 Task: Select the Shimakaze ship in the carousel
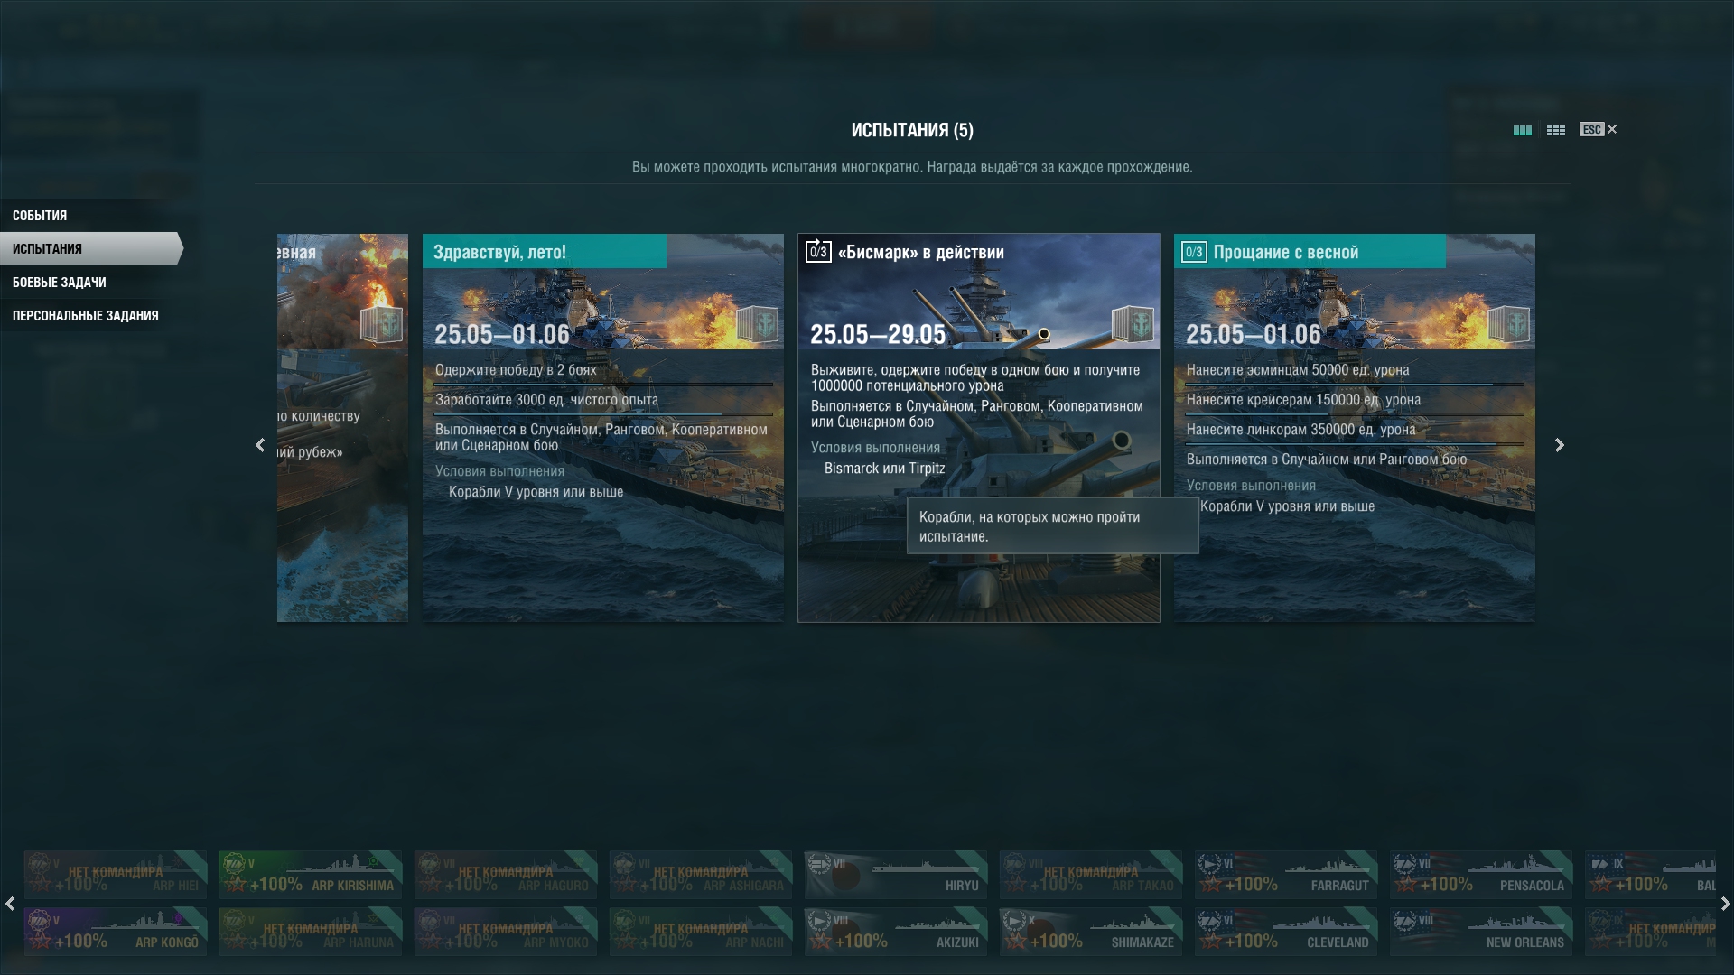click(x=1091, y=931)
